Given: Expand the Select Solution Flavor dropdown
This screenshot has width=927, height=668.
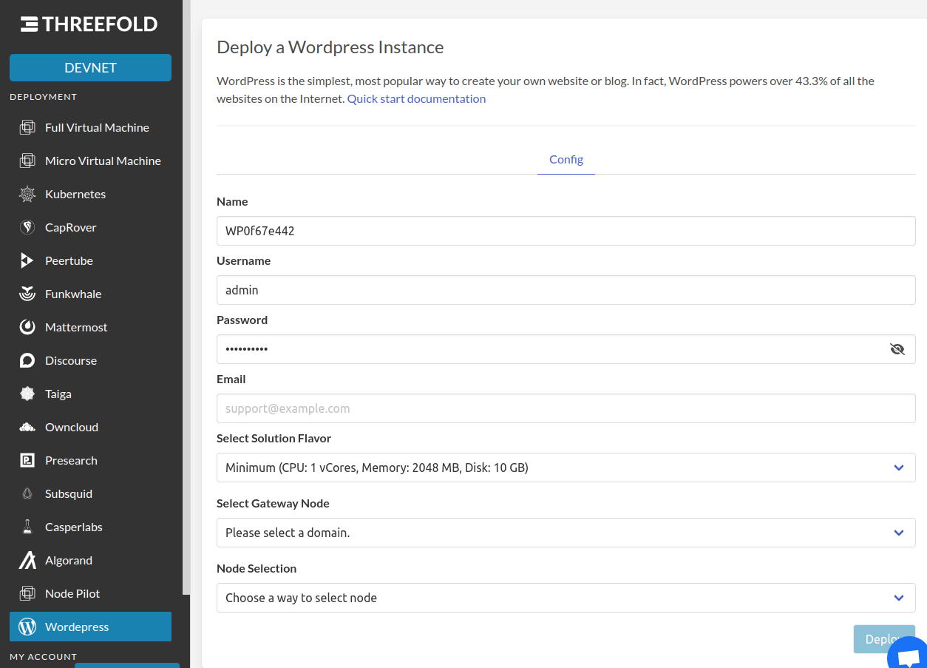Looking at the screenshot, I should pyautogui.click(x=566, y=468).
